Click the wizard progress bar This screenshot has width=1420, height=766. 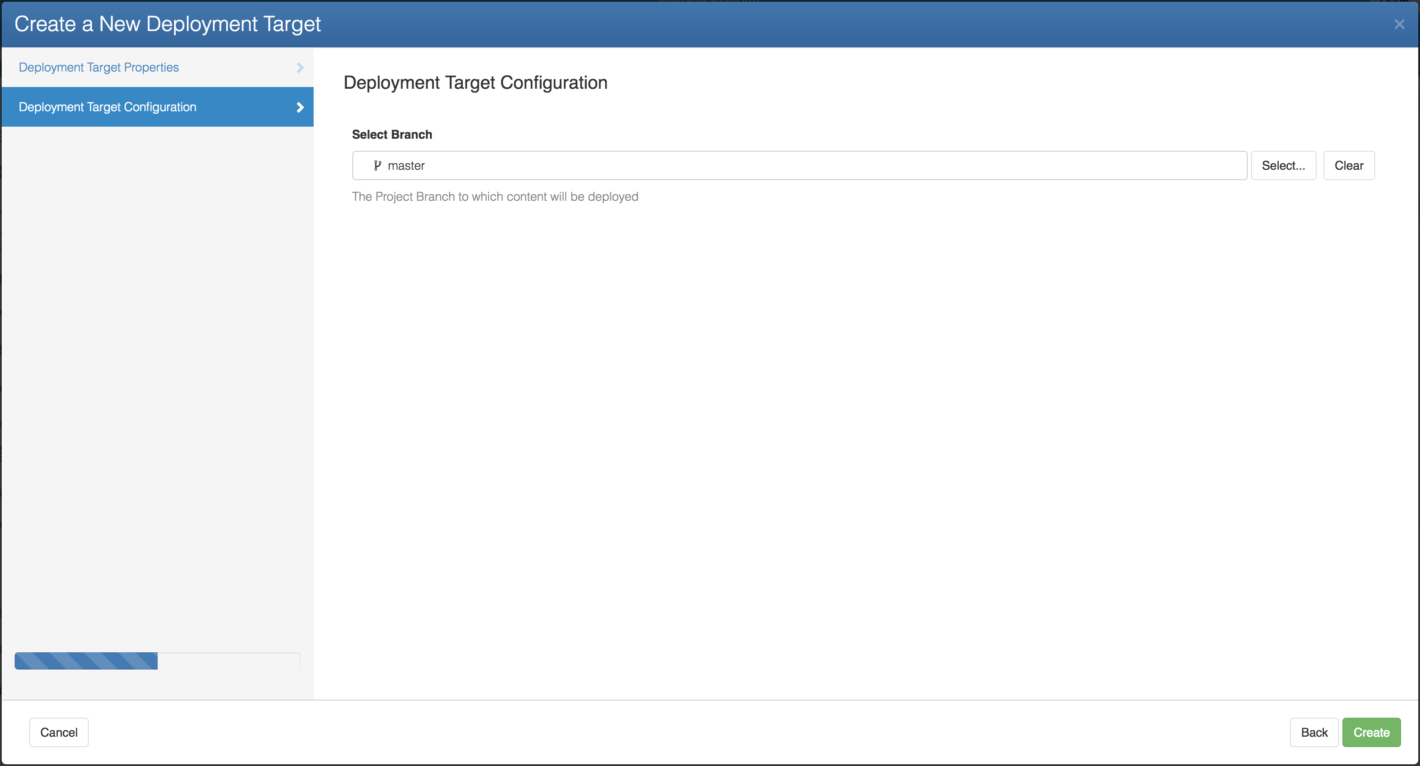point(157,661)
